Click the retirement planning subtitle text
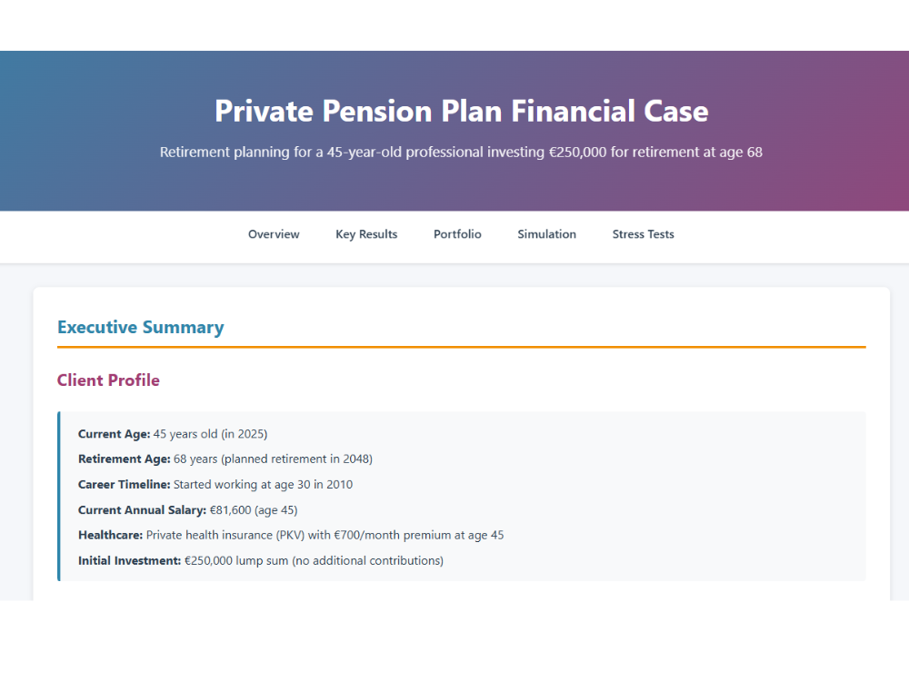 pos(461,152)
